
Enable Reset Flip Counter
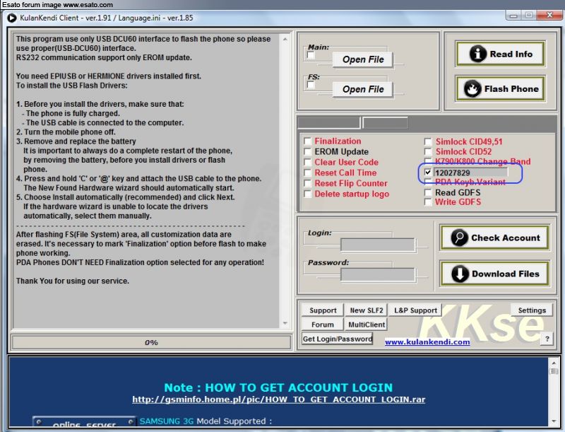point(308,183)
